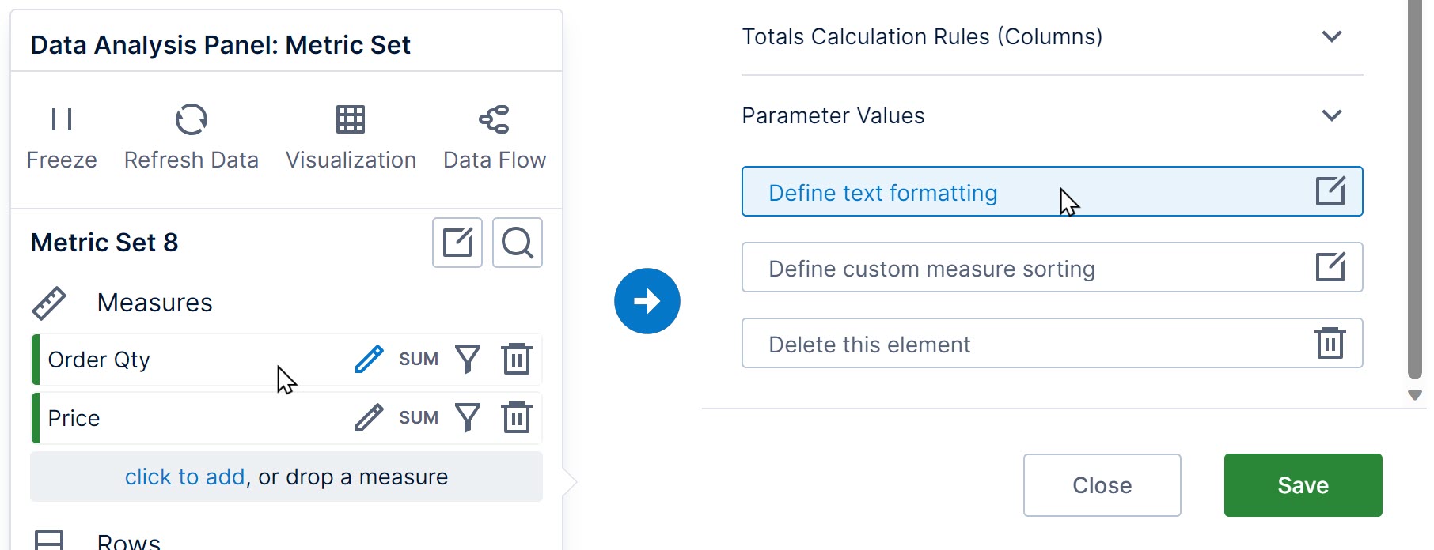The height and width of the screenshot is (550, 1434).
Task: Open the Visualization options icon
Action: pos(351,120)
